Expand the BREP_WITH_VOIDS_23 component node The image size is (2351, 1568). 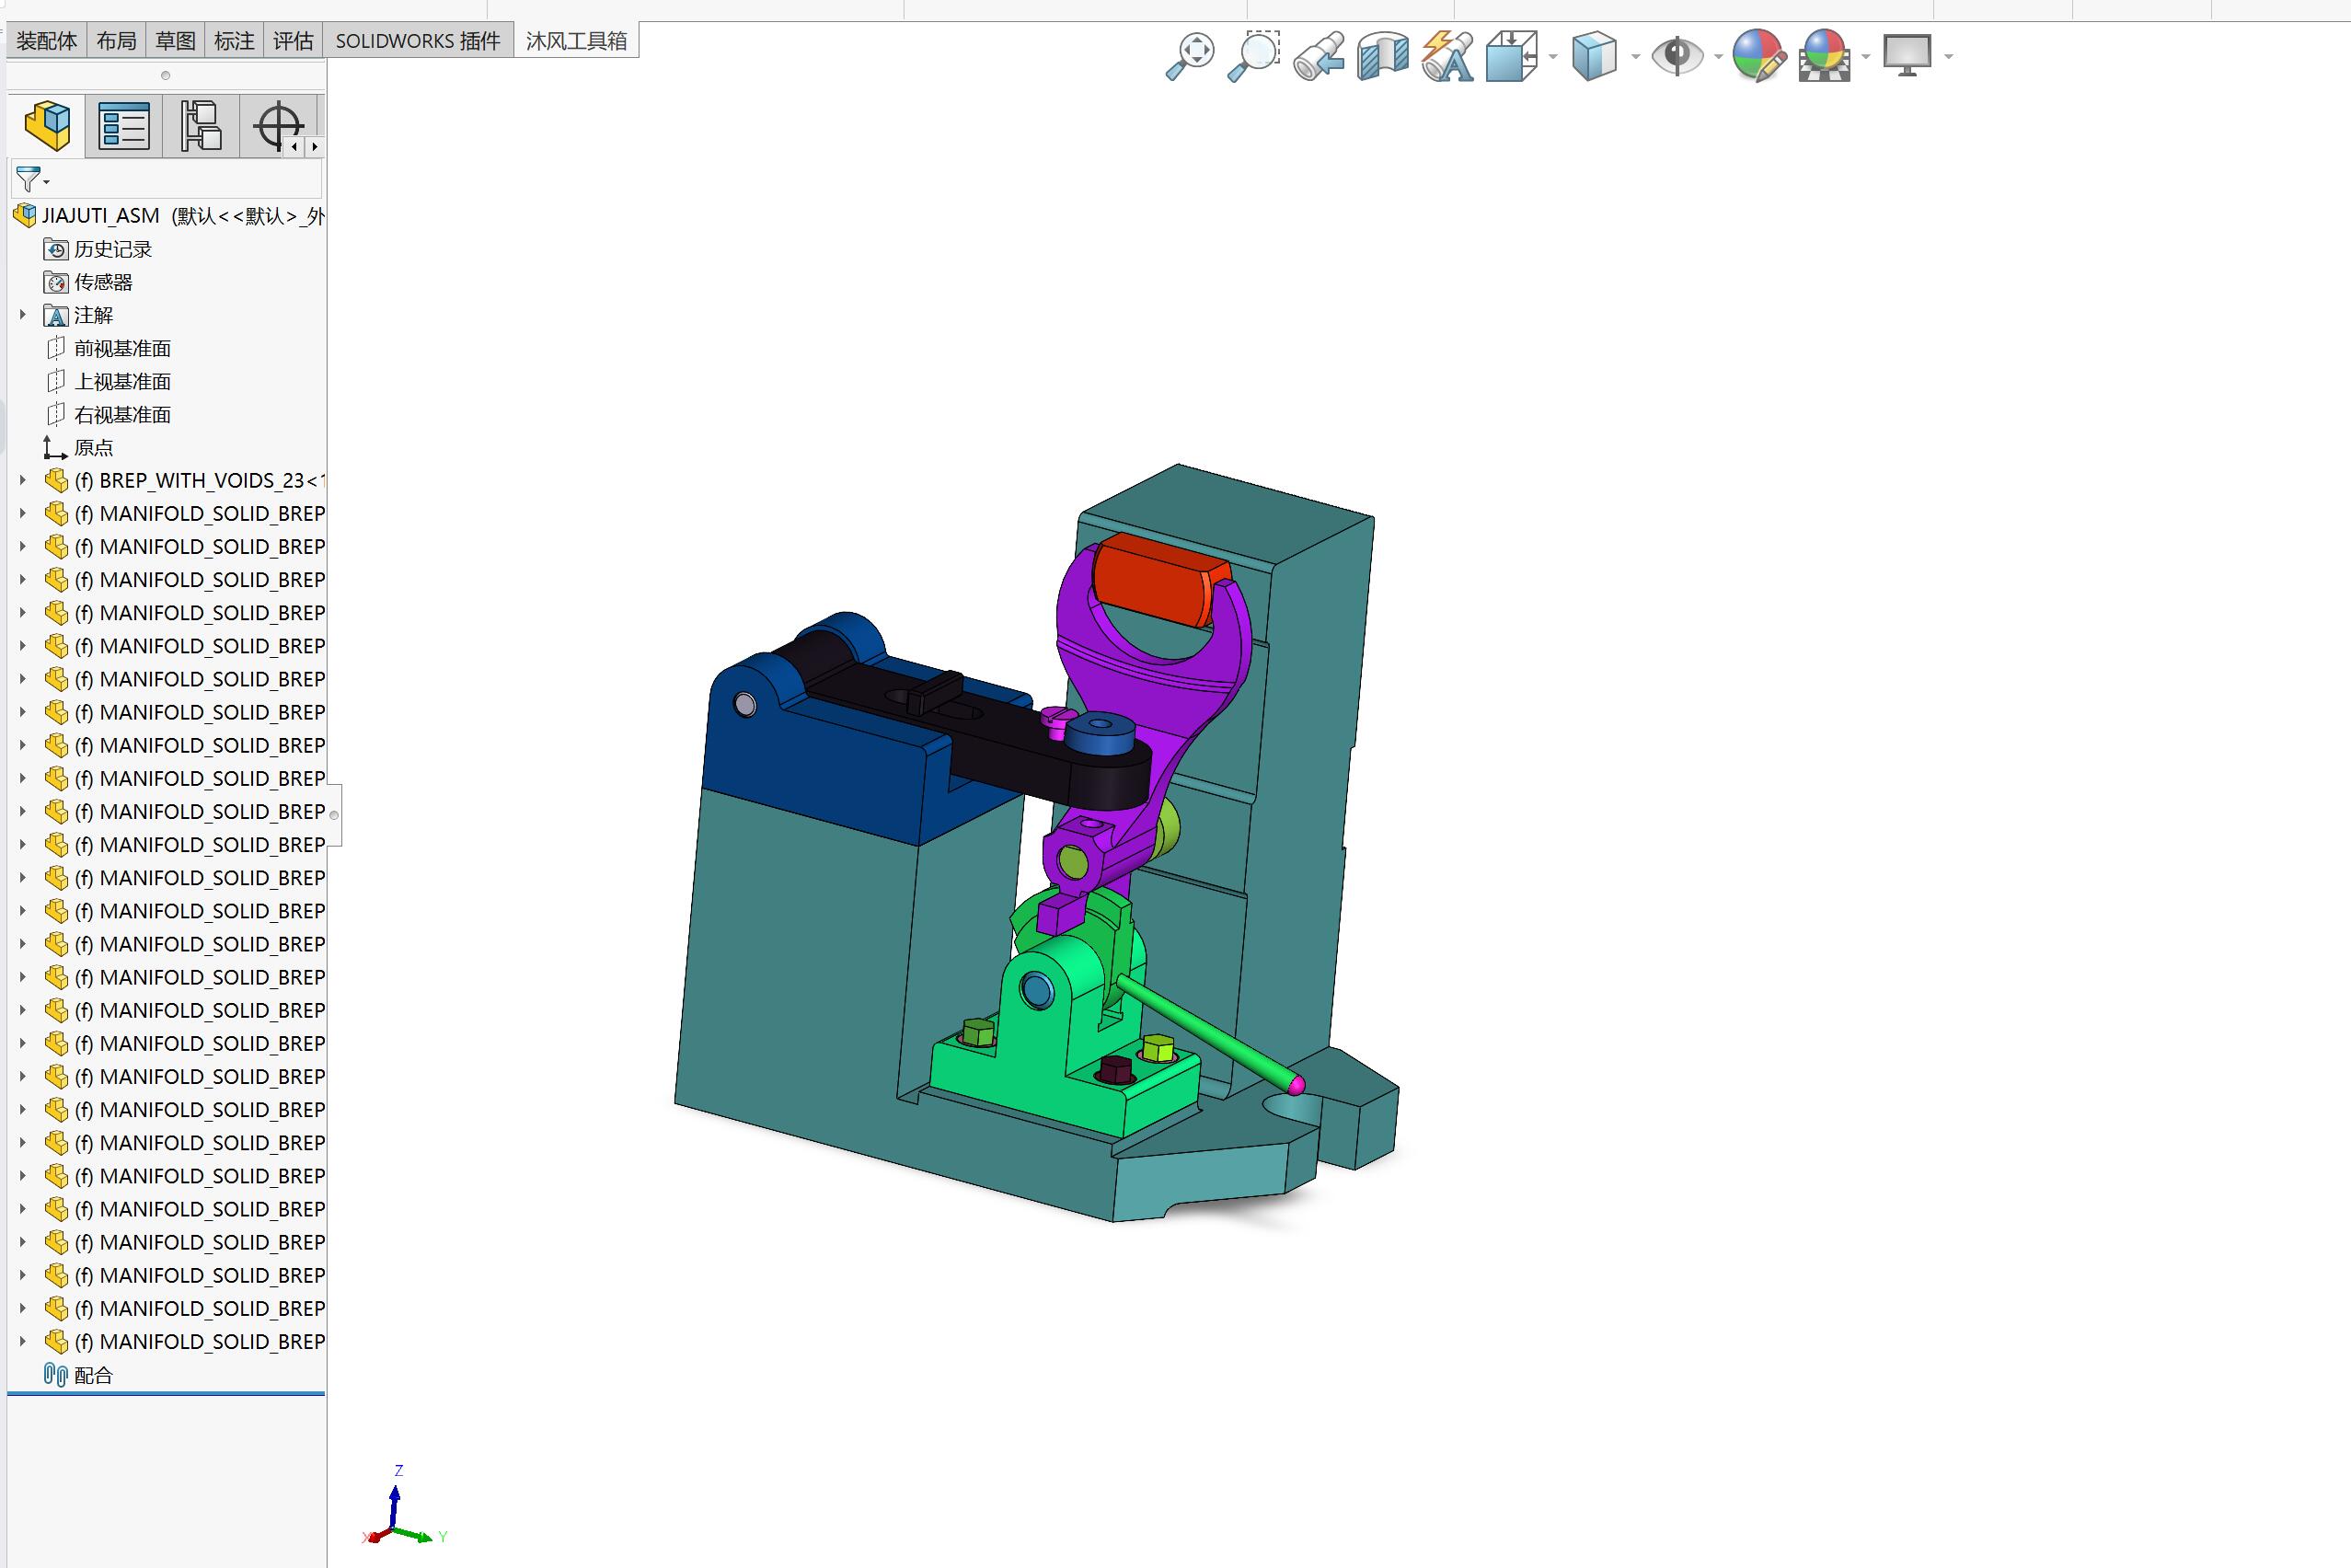coord(23,480)
